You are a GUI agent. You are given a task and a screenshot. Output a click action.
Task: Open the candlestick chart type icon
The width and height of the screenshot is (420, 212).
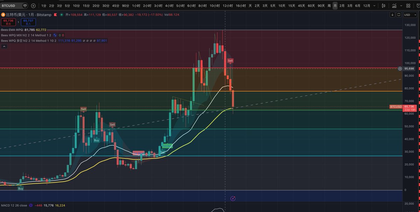pyautogui.click(x=384, y=6)
